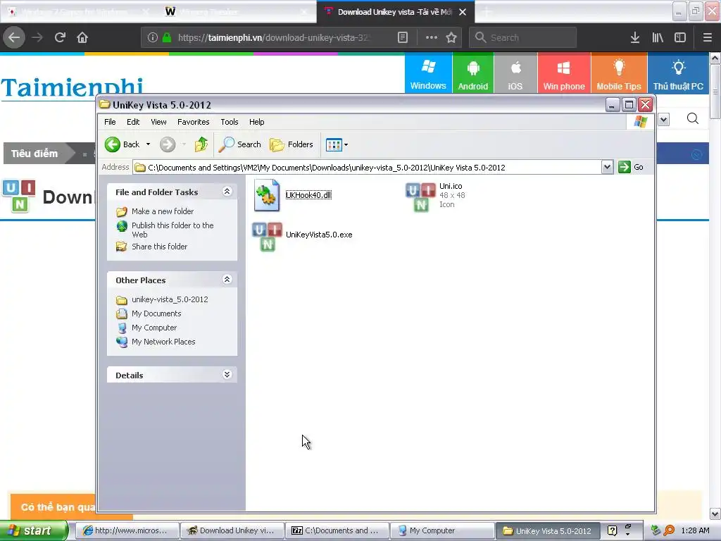This screenshot has height=541, width=721.
Task: Open Firefox downloads arrow icon
Action: point(635,37)
